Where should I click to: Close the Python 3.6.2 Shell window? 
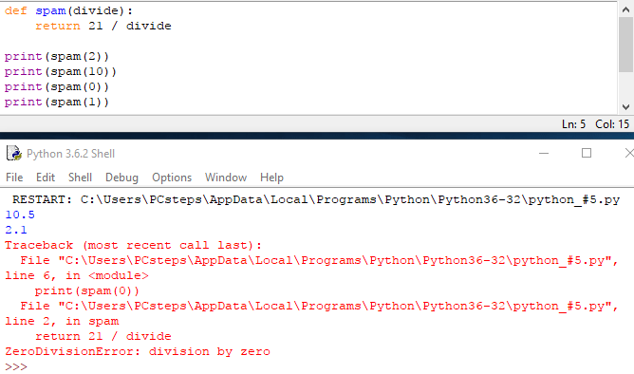point(628,153)
